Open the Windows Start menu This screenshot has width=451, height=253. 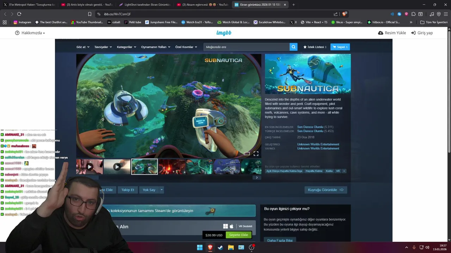200,247
